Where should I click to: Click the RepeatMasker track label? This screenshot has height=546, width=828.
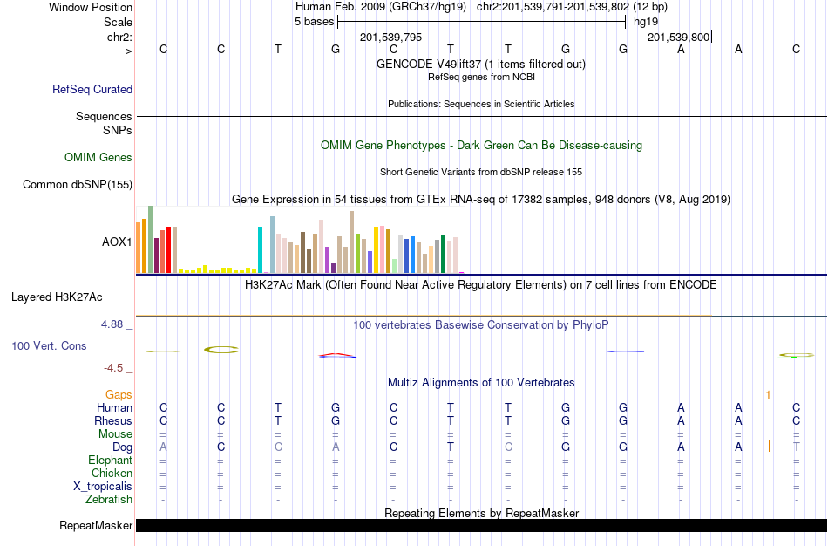point(96,525)
